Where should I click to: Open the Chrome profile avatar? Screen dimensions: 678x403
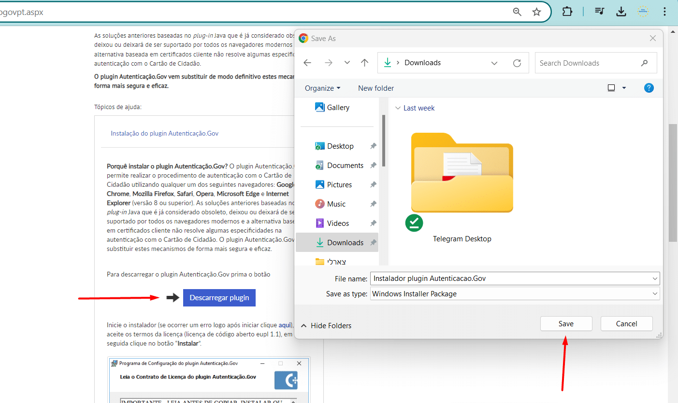643,12
